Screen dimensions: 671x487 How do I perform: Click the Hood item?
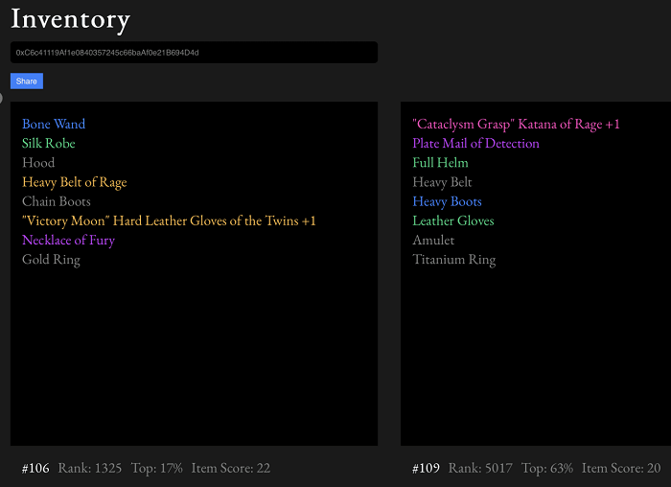38,163
